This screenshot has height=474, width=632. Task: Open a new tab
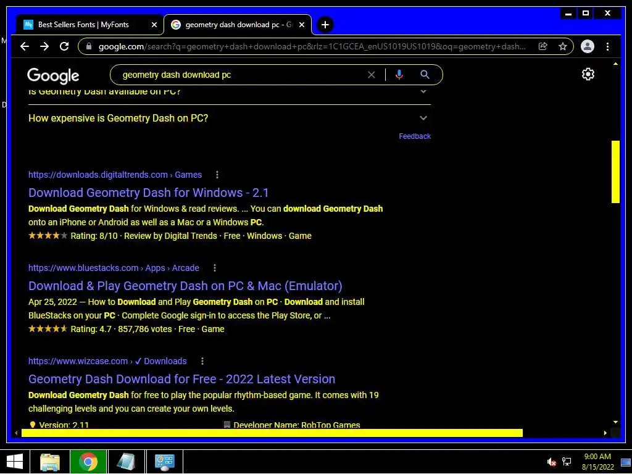(325, 25)
